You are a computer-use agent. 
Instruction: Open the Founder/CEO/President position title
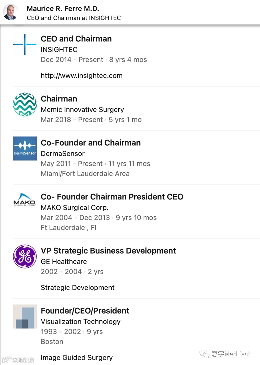pos(85,311)
